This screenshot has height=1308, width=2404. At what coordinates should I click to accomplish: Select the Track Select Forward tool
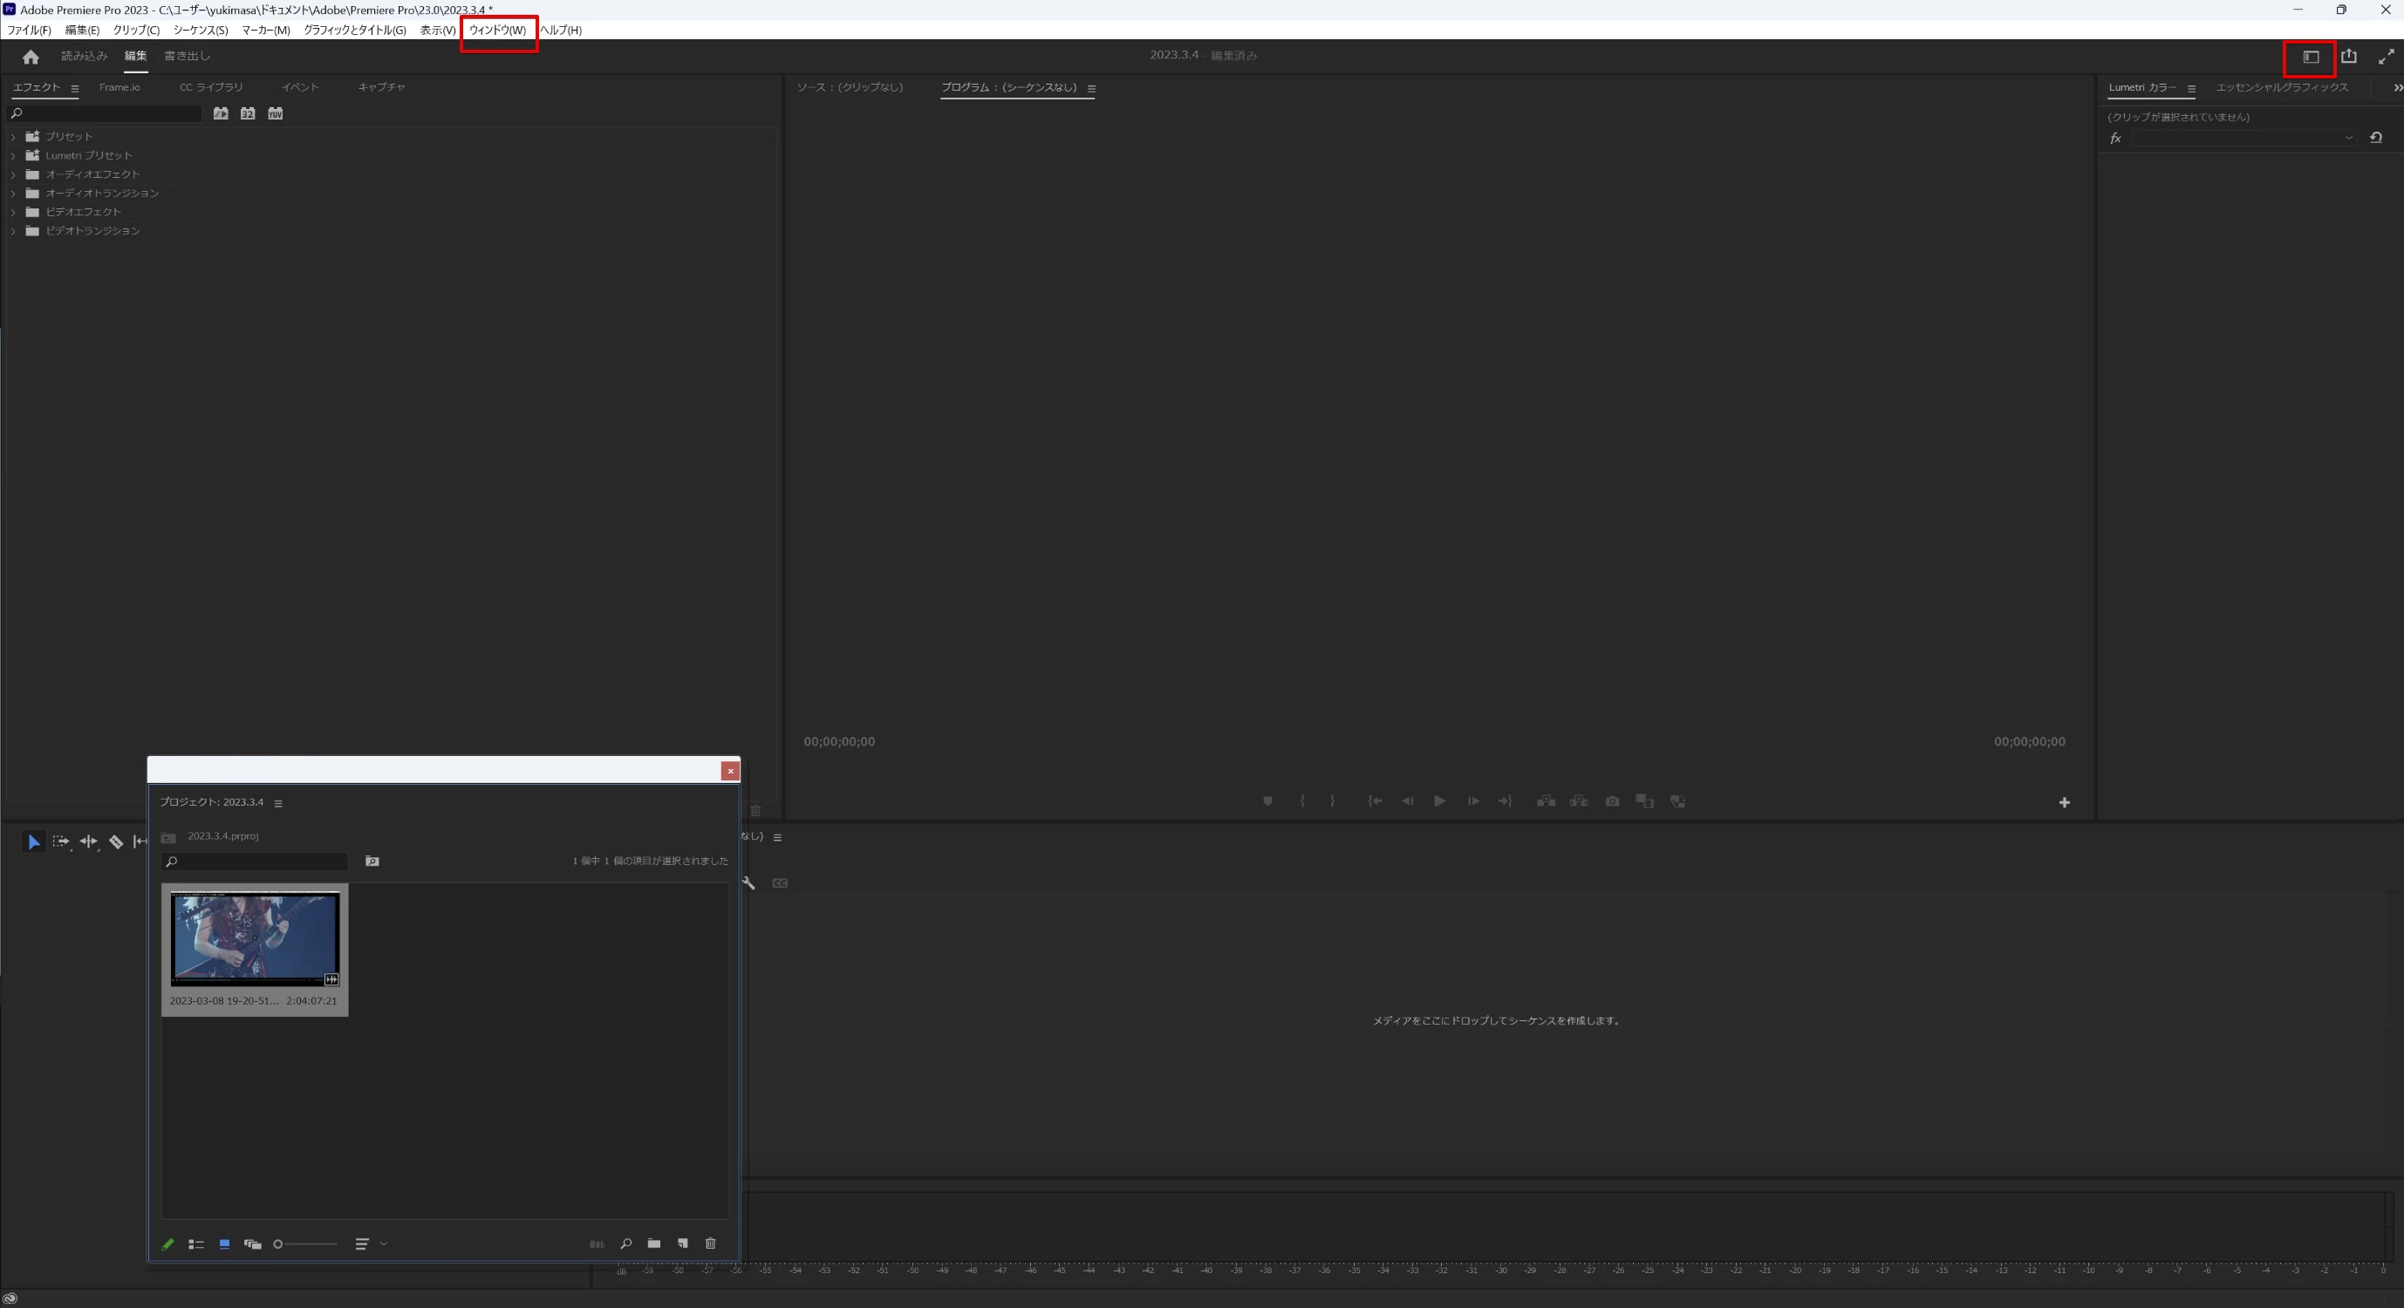pos(61,841)
